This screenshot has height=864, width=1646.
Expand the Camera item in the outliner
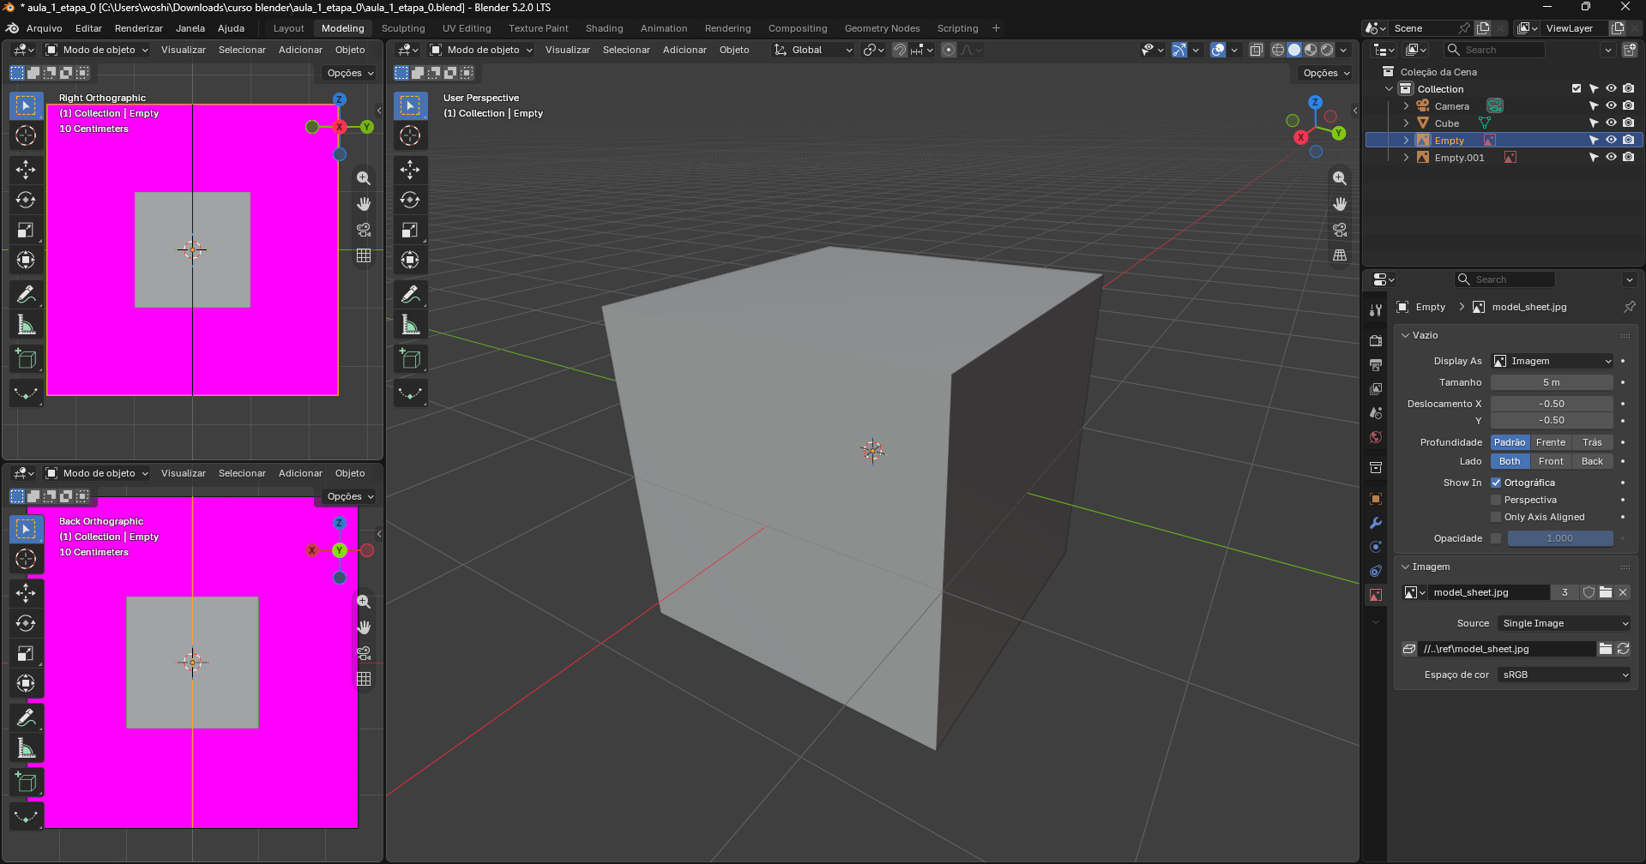pyautogui.click(x=1406, y=106)
